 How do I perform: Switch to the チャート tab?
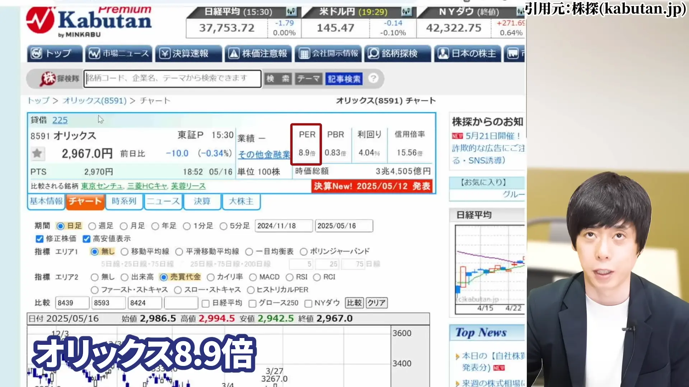coord(85,201)
